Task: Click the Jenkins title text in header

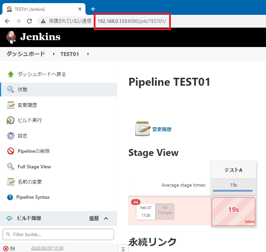Action: coord(40,37)
